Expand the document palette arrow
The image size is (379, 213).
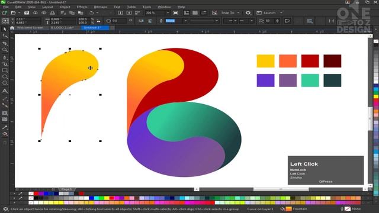click(14, 193)
